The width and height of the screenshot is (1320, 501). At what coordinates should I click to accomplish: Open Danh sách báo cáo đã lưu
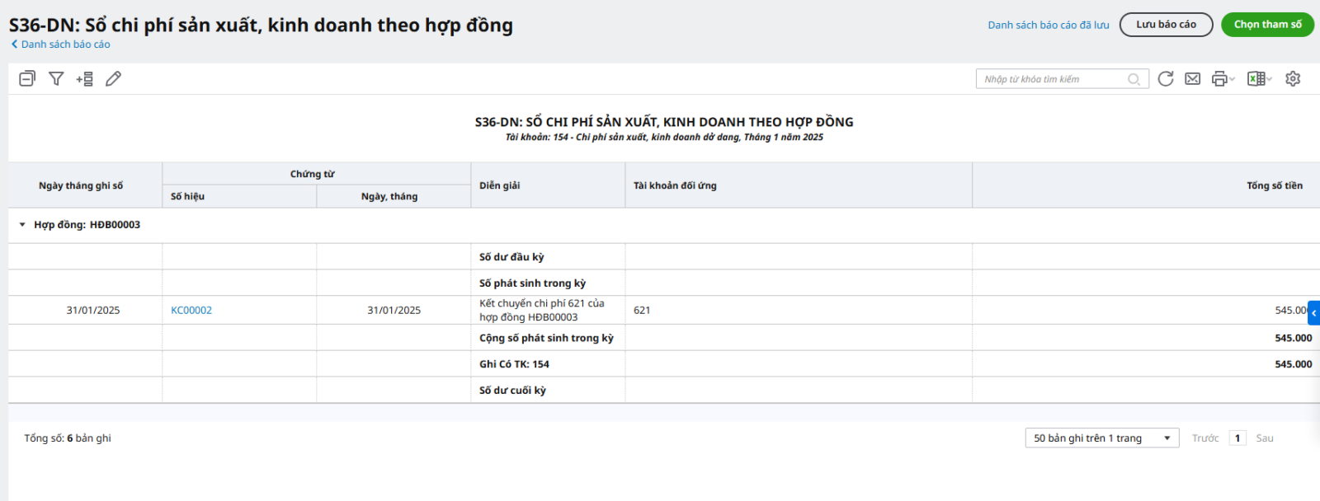point(1048,25)
